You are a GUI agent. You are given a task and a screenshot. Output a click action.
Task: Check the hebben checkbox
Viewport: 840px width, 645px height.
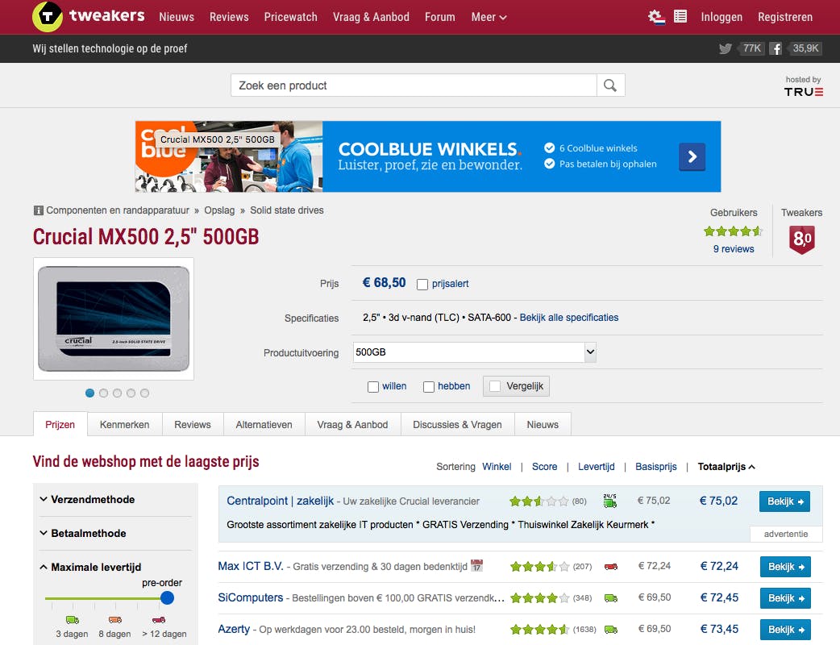tap(429, 387)
